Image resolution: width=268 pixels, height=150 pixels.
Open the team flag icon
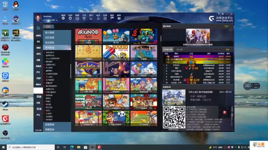pyautogui.click(x=112, y=18)
